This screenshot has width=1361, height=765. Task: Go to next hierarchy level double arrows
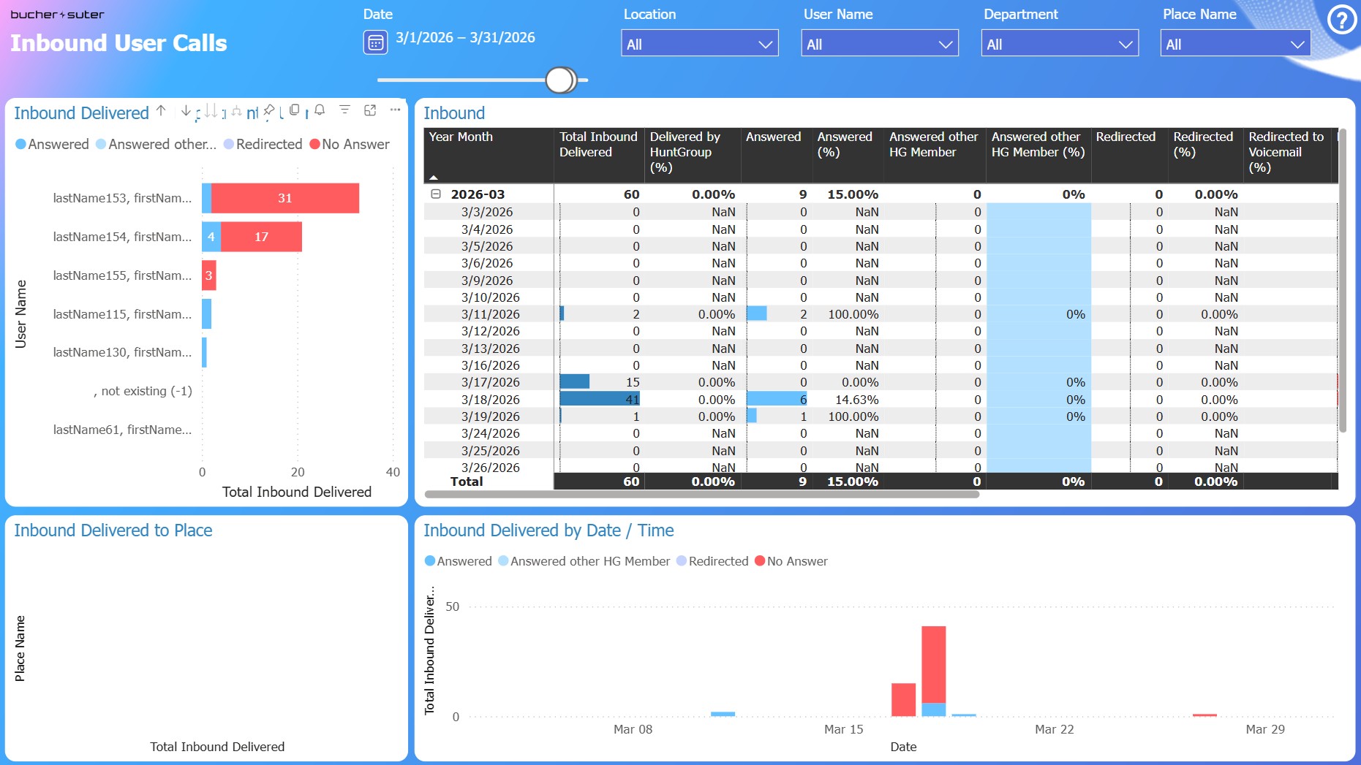click(x=211, y=110)
